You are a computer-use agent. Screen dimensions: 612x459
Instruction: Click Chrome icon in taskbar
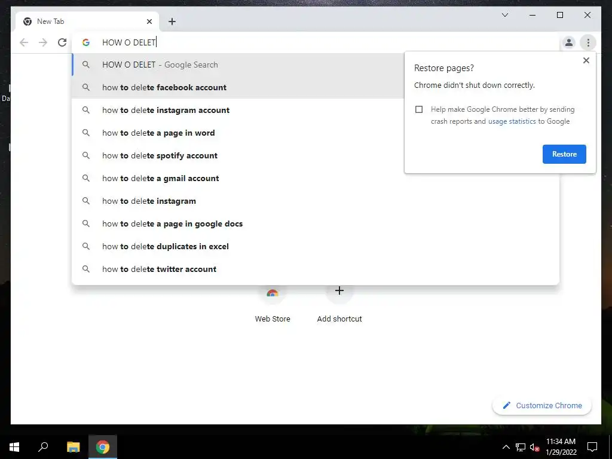click(x=103, y=447)
